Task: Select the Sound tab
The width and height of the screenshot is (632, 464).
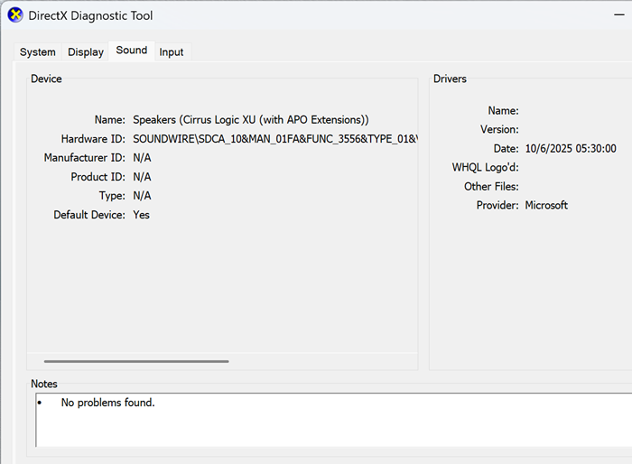Action: pyautogui.click(x=132, y=51)
